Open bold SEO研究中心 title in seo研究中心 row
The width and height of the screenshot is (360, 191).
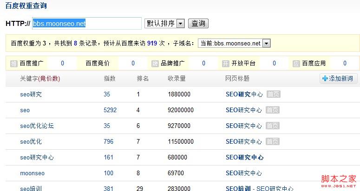coord(245,157)
